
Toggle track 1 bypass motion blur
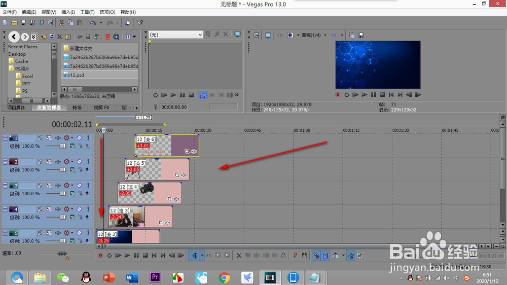tap(40, 138)
